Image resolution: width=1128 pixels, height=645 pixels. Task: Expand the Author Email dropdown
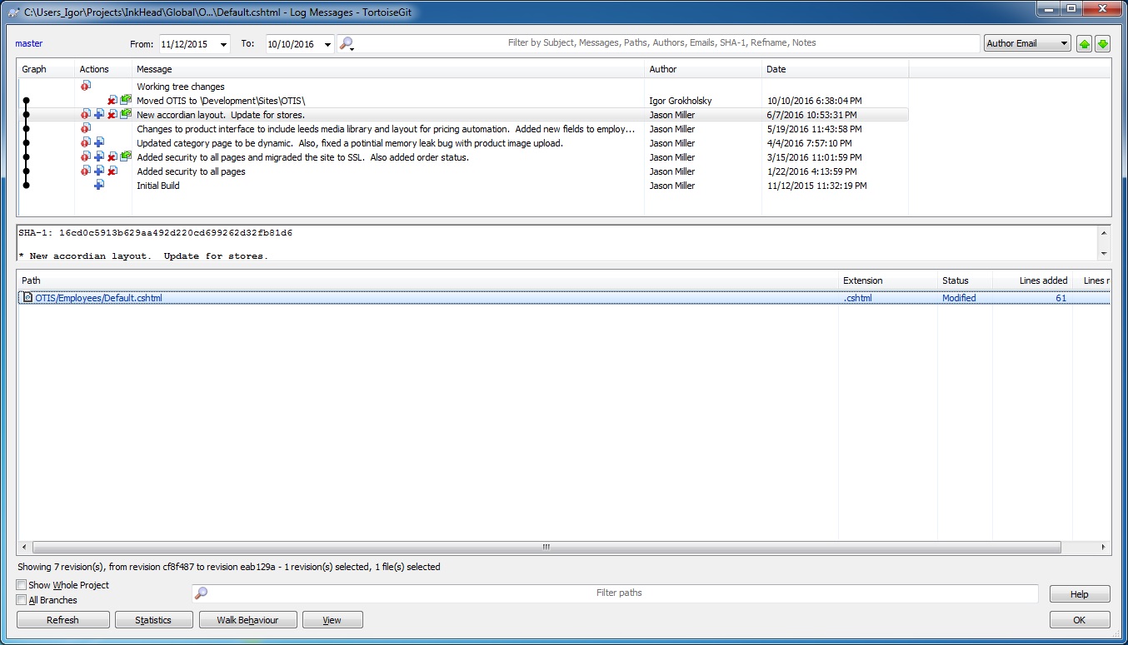click(x=1063, y=43)
